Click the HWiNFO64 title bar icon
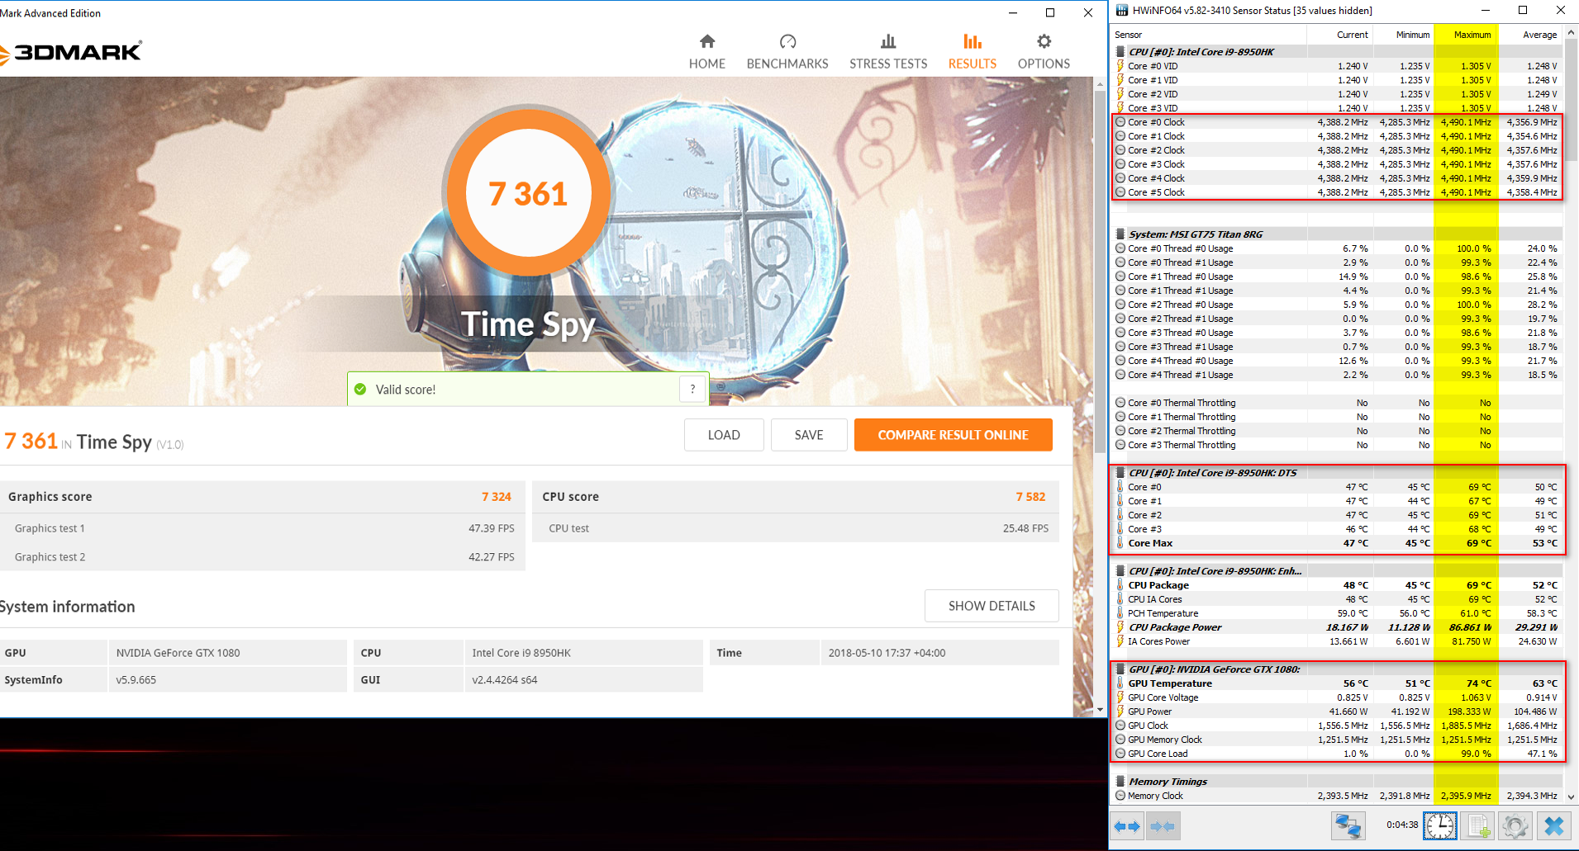Viewport: 1579px width, 851px height. click(x=1121, y=11)
